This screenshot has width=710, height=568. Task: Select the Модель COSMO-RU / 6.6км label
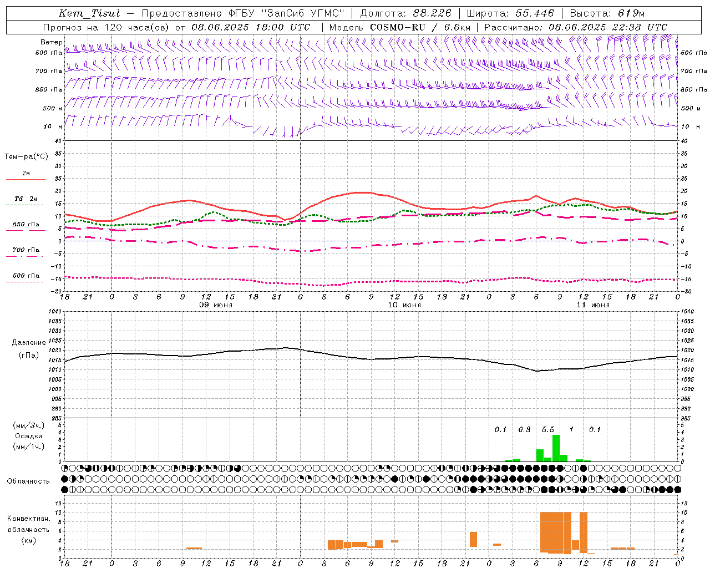pyautogui.click(x=400, y=27)
